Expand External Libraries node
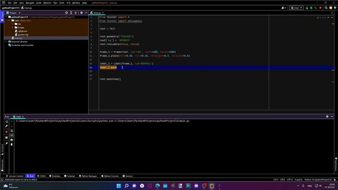The width and height of the screenshot is (338, 190). tap(6, 42)
